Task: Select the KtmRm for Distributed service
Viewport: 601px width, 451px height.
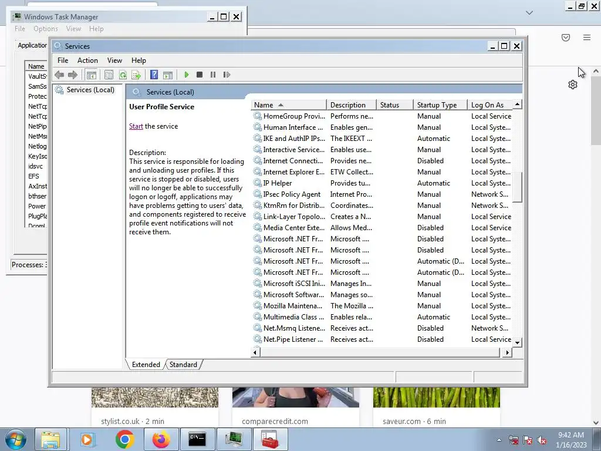Action: pos(381,205)
